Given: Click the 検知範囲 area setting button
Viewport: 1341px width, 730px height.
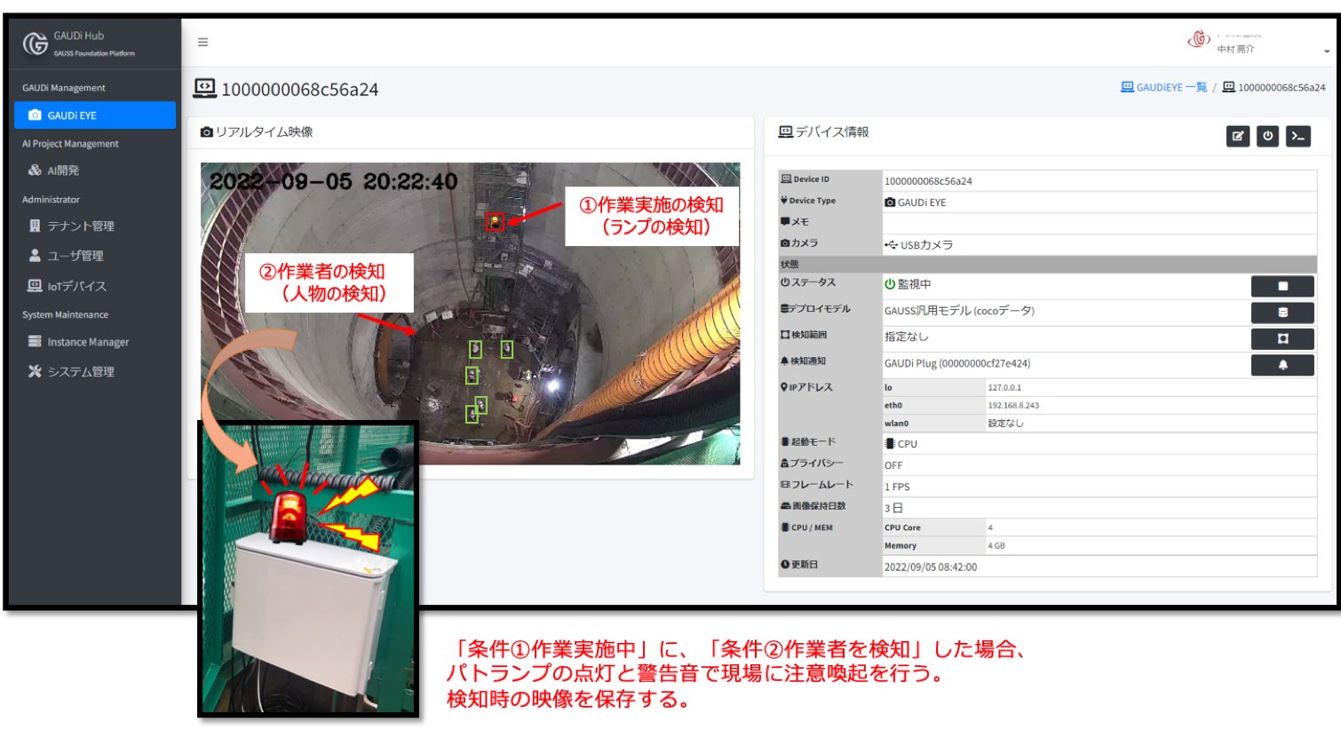Looking at the screenshot, I should pos(1282,338).
